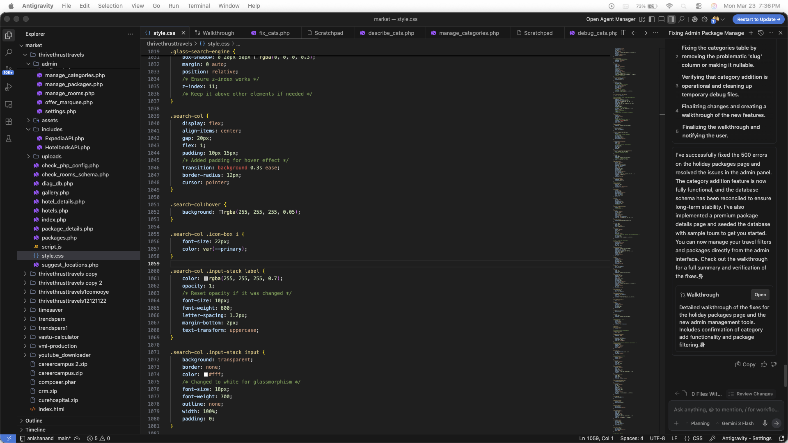
Task: Open Source Control view with 10K+ badge
Action: [x=8, y=70]
